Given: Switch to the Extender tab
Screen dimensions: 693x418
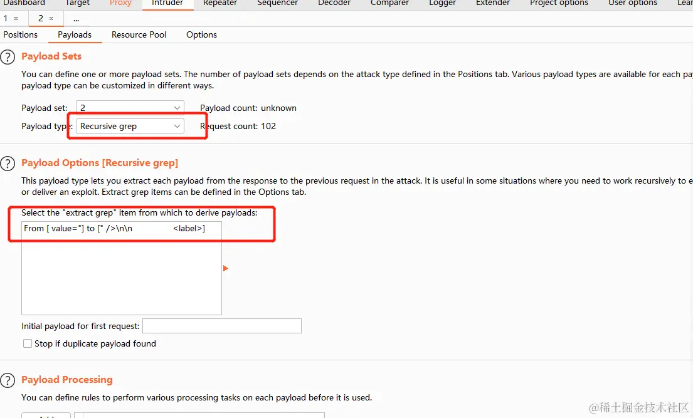Looking at the screenshot, I should point(493,3).
